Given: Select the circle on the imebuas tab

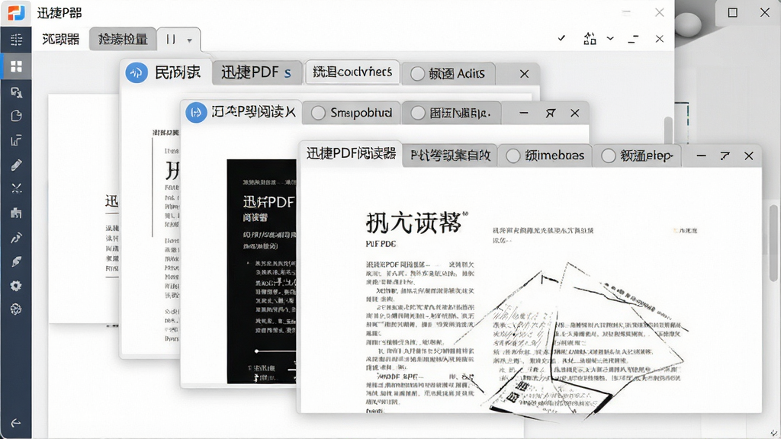Looking at the screenshot, I should (513, 155).
